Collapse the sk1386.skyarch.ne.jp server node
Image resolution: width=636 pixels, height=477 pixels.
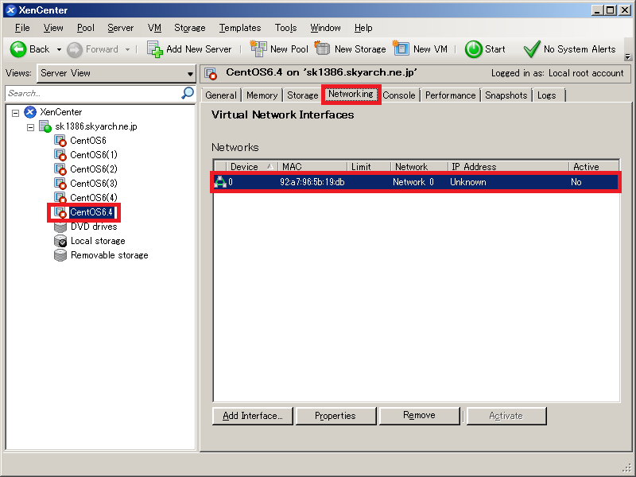[x=30, y=127]
